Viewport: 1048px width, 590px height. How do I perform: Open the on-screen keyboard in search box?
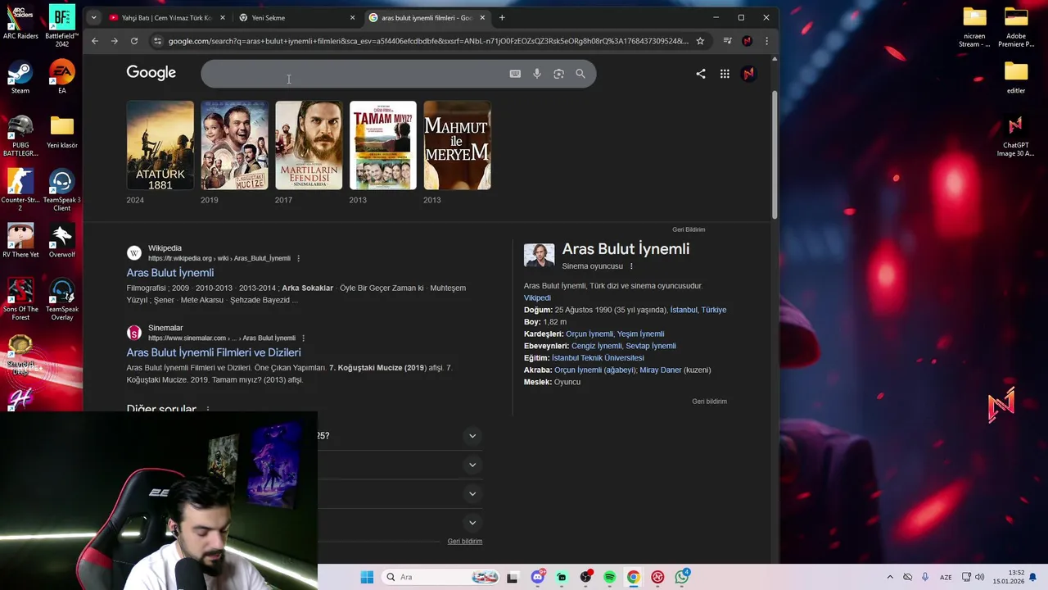point(515,74)
